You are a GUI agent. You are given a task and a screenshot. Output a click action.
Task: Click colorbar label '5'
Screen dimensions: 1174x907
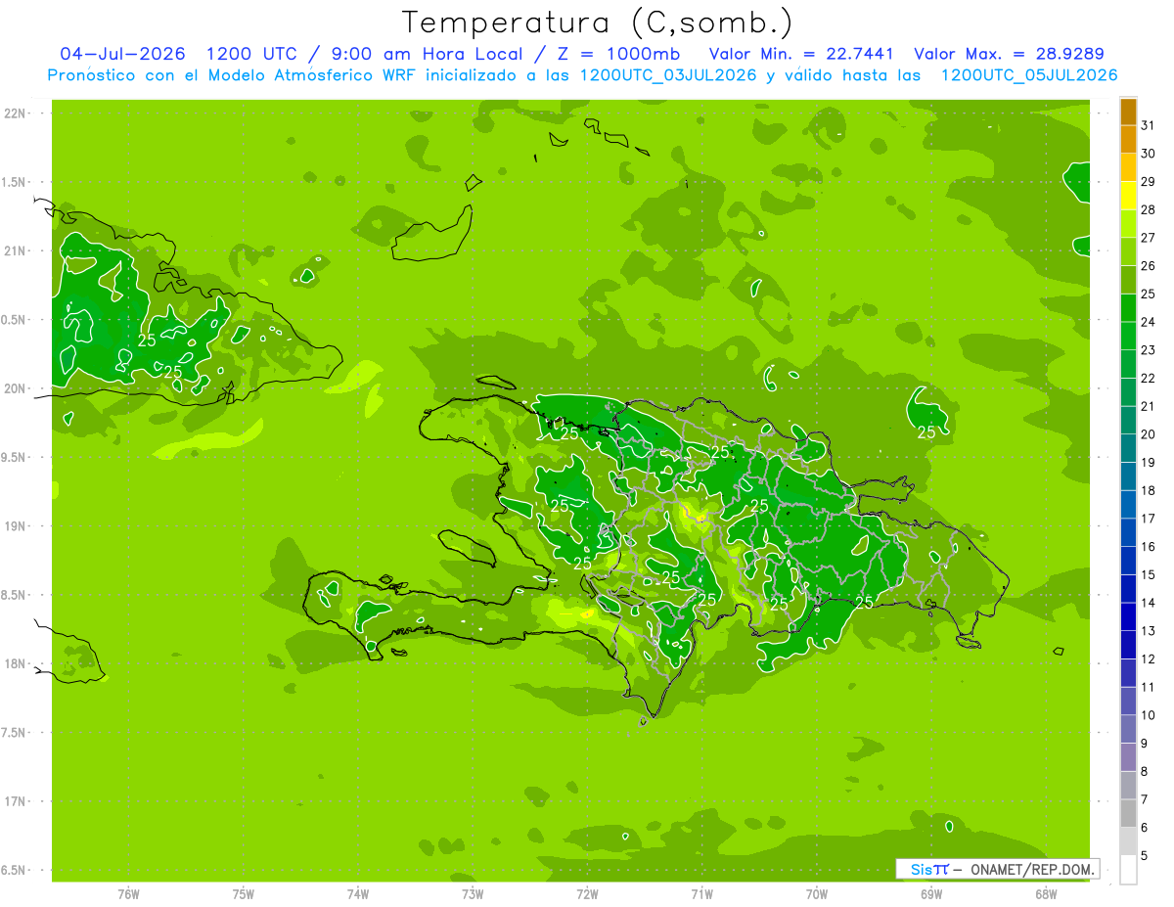1145,855
